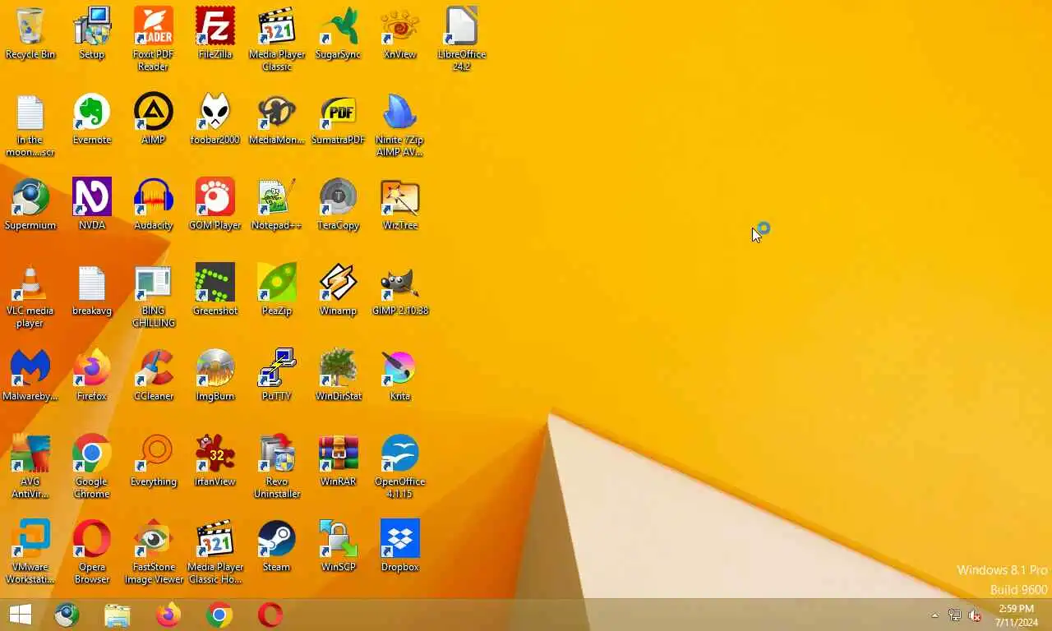Select the foobar2000 desktop shortcut

(x=215, y=119)
